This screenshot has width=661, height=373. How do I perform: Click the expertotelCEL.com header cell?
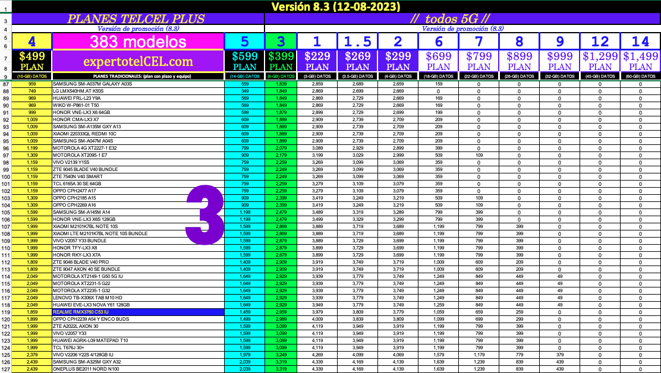pos(138,61)
